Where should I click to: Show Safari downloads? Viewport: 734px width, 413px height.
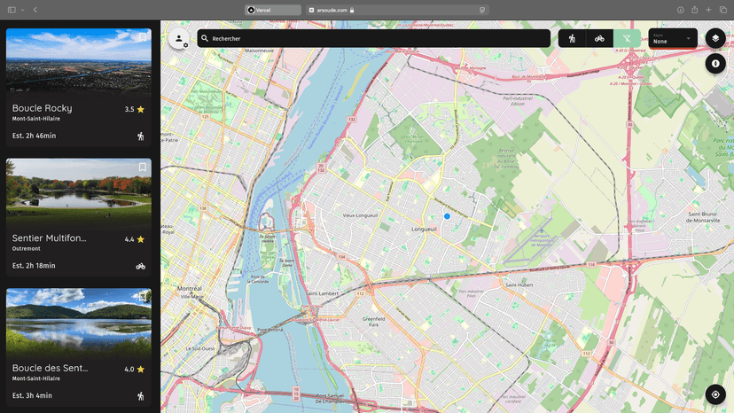point(681,10)
